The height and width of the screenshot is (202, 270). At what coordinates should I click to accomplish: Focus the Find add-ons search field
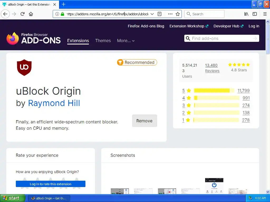click(x=221, y=38)
